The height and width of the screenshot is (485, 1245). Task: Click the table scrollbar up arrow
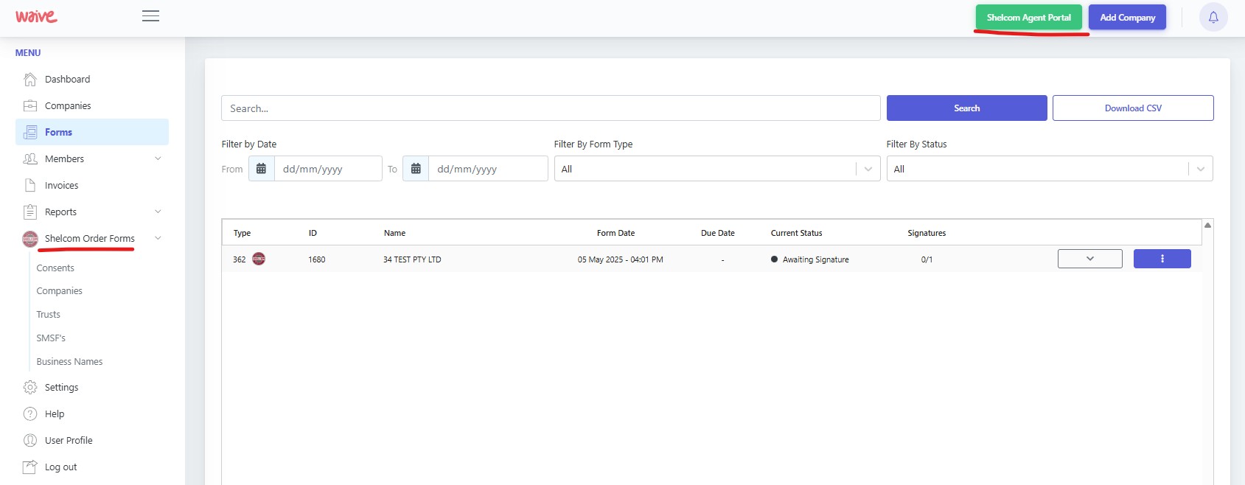point(1207,225)
